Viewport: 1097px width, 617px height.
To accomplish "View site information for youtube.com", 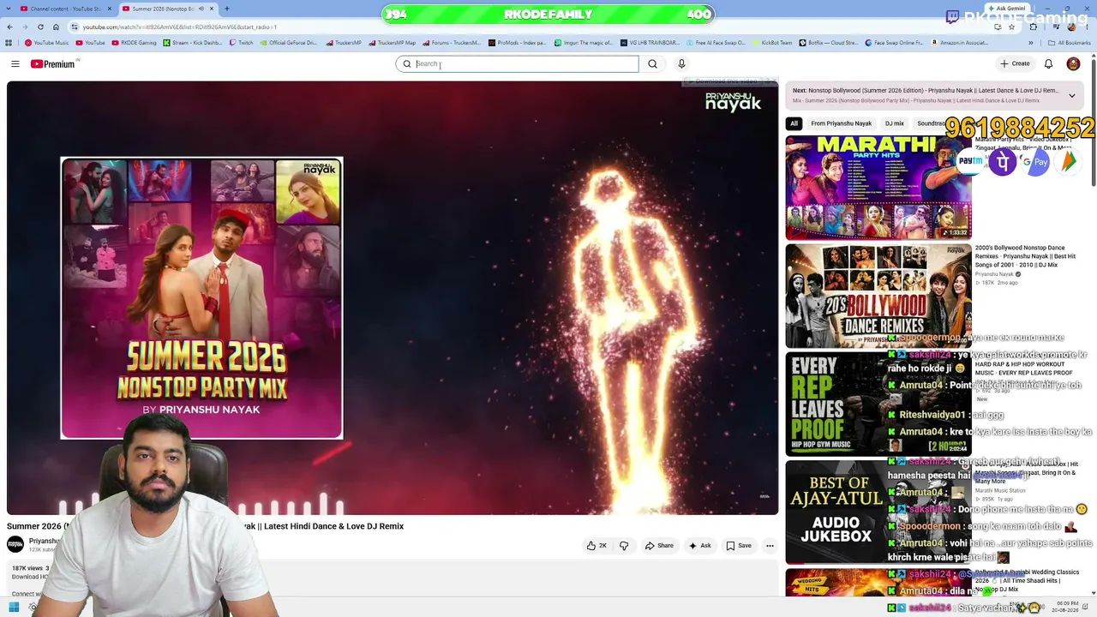I will click(x=75, y=27).
